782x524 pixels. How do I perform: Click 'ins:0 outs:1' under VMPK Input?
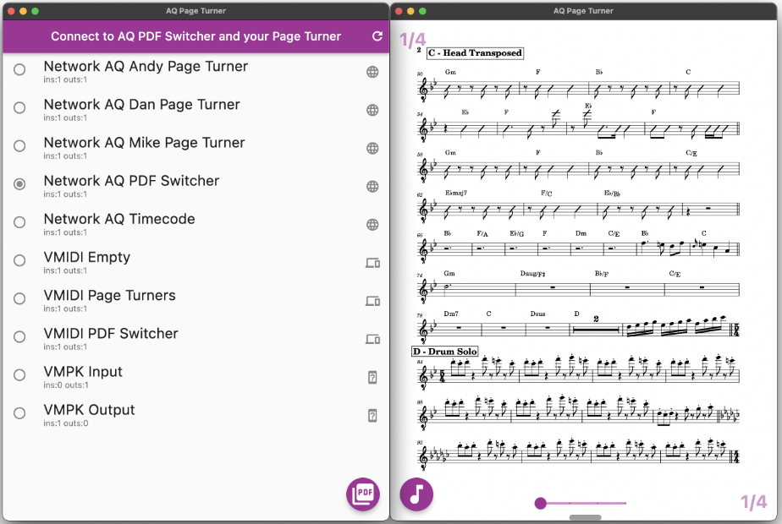coord(66,385)
